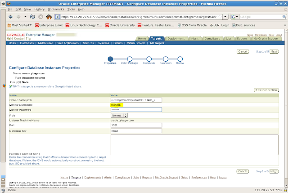Open the Feature: Faster Linu... bookmark
288x193 pixels.
point(156,25)
